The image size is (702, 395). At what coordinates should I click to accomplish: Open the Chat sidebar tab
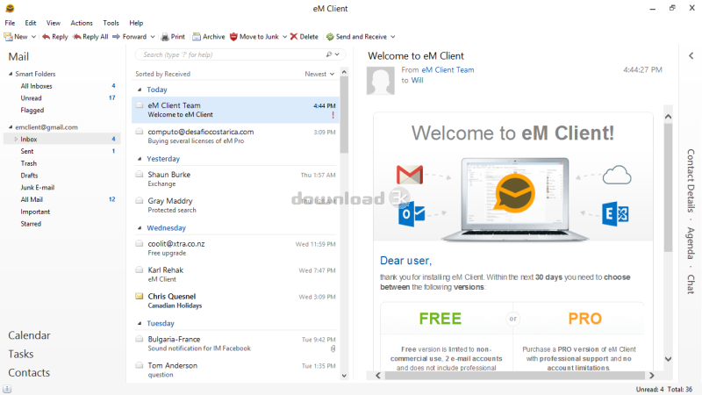691,284
